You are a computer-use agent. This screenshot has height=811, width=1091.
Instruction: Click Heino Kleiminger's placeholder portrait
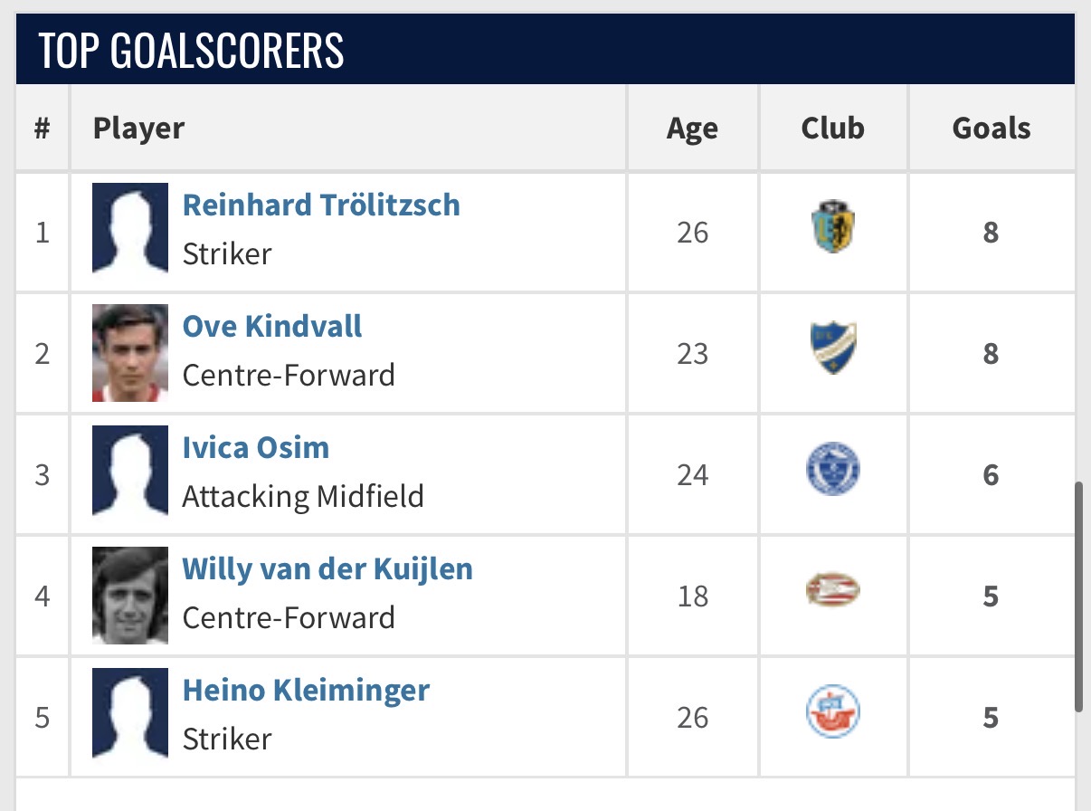(x=130, y=713)
